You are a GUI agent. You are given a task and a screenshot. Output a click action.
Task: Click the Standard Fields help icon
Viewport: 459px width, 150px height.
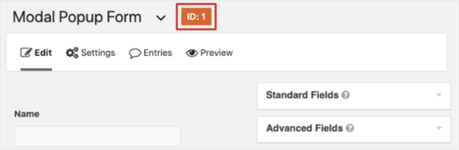pos(345,95)
